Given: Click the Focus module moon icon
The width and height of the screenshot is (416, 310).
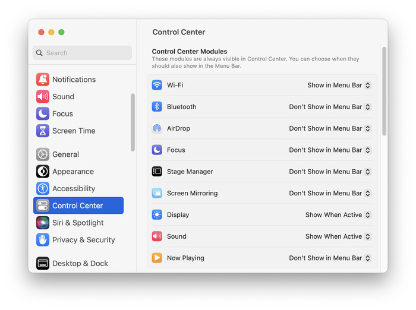Looking at the screenshot, I should coord(157,150).
